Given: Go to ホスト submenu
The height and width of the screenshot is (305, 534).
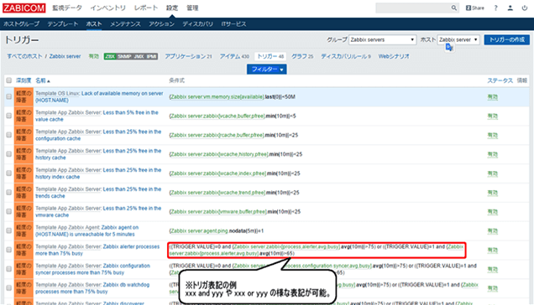Looking at the screenshot, I should tap(94, 24).
